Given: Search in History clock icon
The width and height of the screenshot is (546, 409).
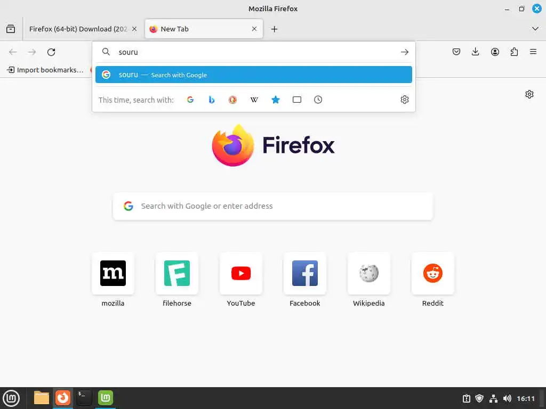Looking at the screenshot, I should pyautogui.click(x=318, y=100).
